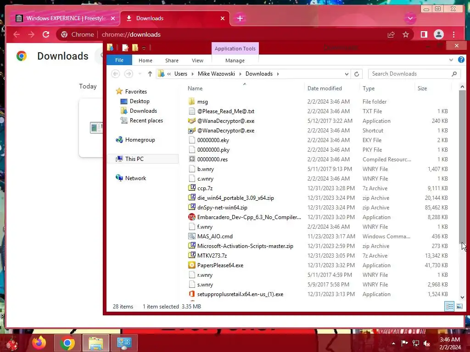Click the share page icon in Chrome
The height and width of the screenshot is (352, 470).
(x=391, y=34)
